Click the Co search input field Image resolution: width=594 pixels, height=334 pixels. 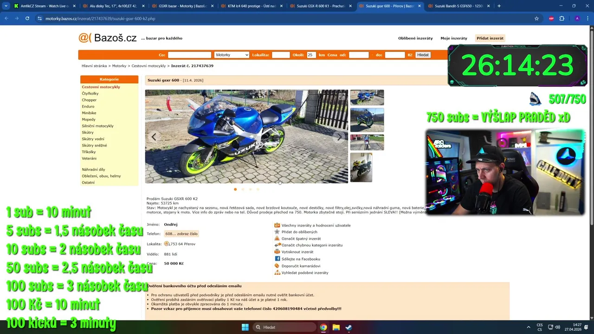pos(189,55)
